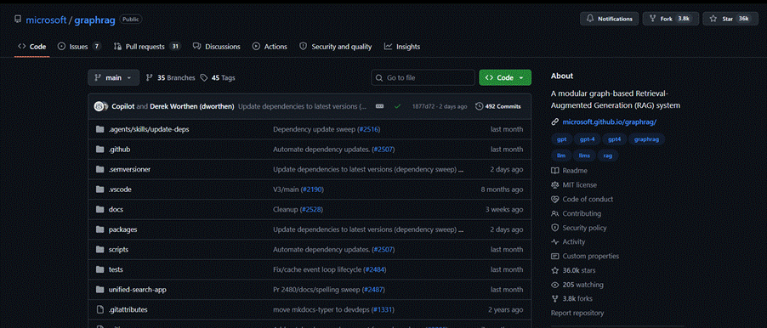Open pull request #2484 link
This screenshot has height=328, width=767.
pos(375,270)
